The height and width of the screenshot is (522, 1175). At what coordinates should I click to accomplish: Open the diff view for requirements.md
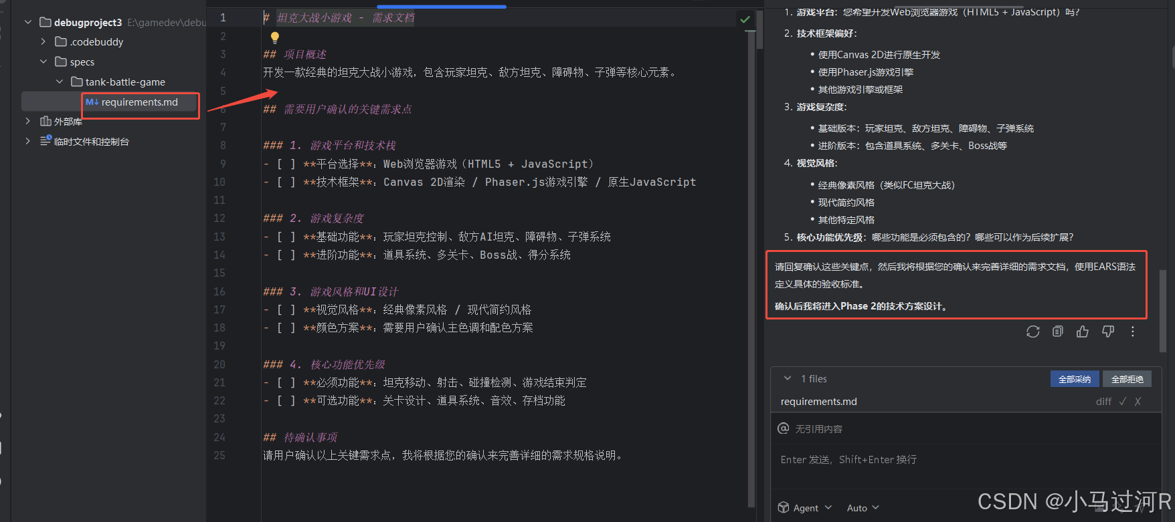[x=1103, y=402]
